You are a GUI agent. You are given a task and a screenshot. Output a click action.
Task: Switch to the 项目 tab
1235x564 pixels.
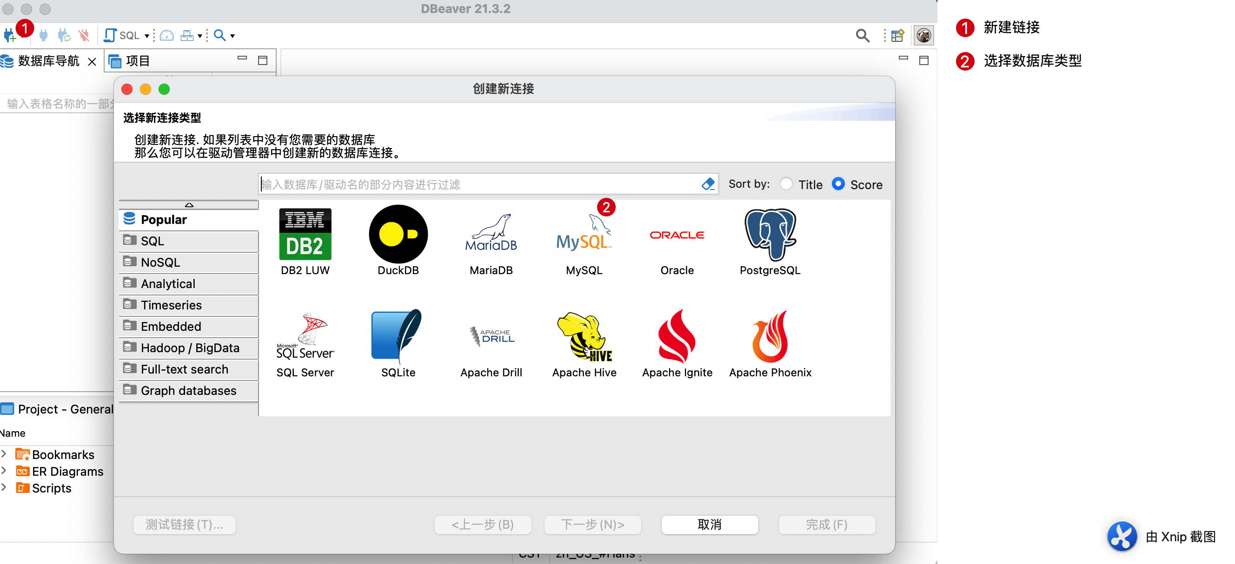(x=137, y=61)
